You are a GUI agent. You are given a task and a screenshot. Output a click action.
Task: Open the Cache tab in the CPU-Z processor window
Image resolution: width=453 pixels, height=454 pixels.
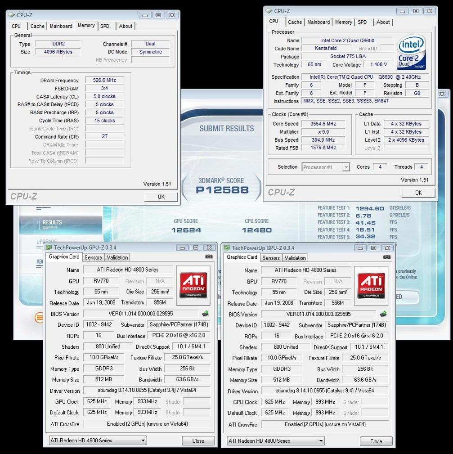295,22
